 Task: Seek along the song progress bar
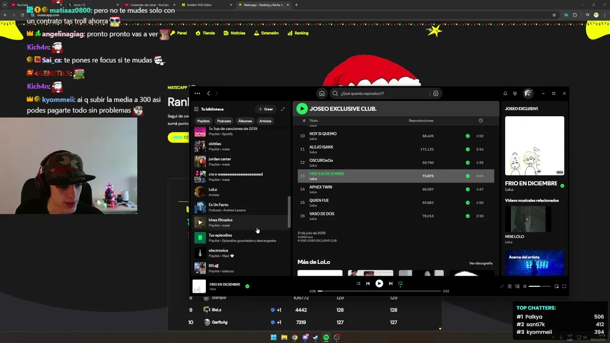[379, 291]
